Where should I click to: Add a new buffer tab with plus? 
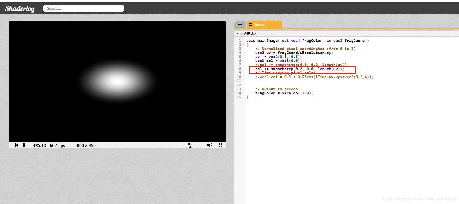240,25
